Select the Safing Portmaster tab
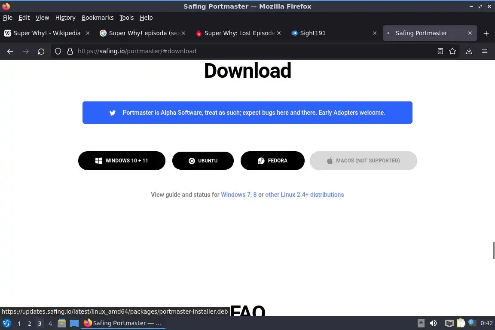The width and height of the screenshot is (495, 330). click(430, 33)
